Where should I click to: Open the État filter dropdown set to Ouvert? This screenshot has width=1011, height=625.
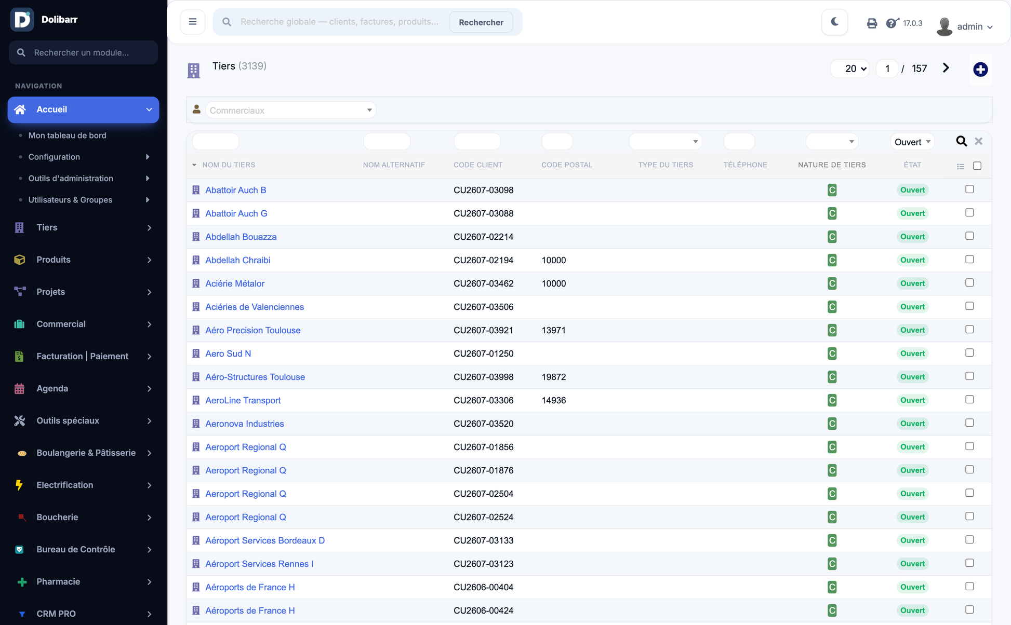[x=912, y=142]
